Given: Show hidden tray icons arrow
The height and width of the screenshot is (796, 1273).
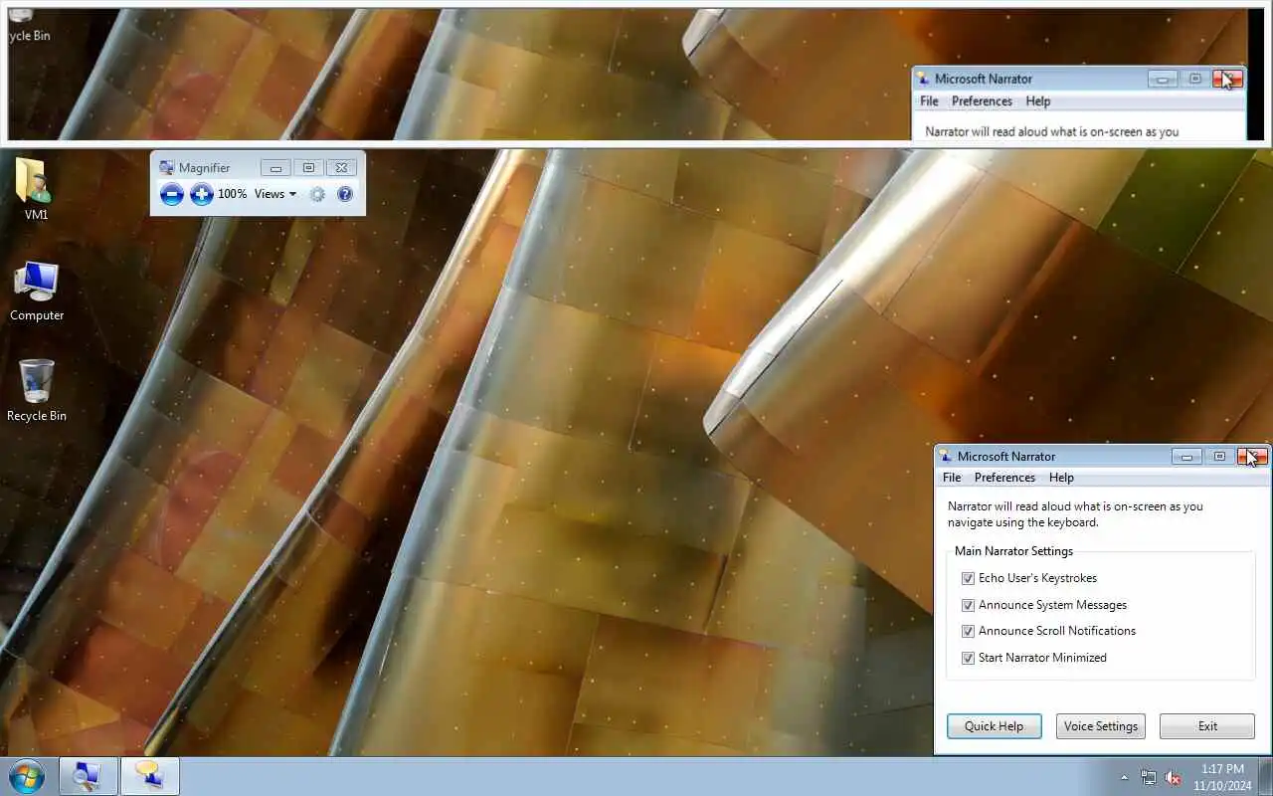Looking at the screenshot, I should tap(1125, 777).
